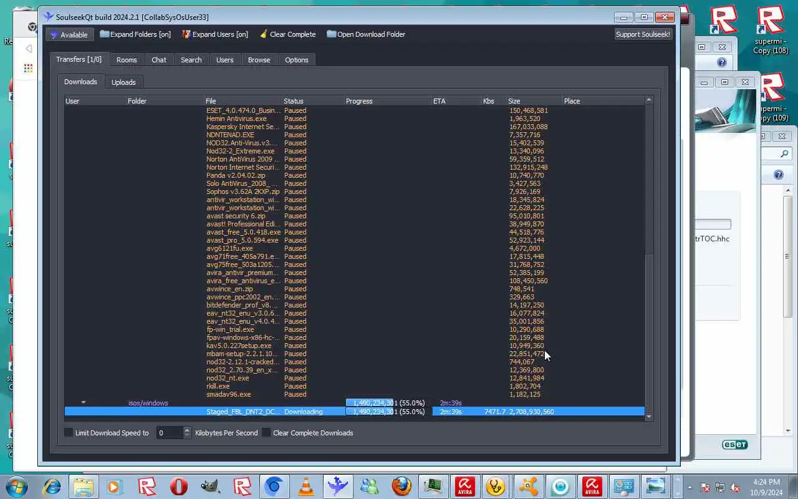Click the speed limit spinner arrows
Screen dimensions: 798x499
pyautogui.click(x=187, y=433)
